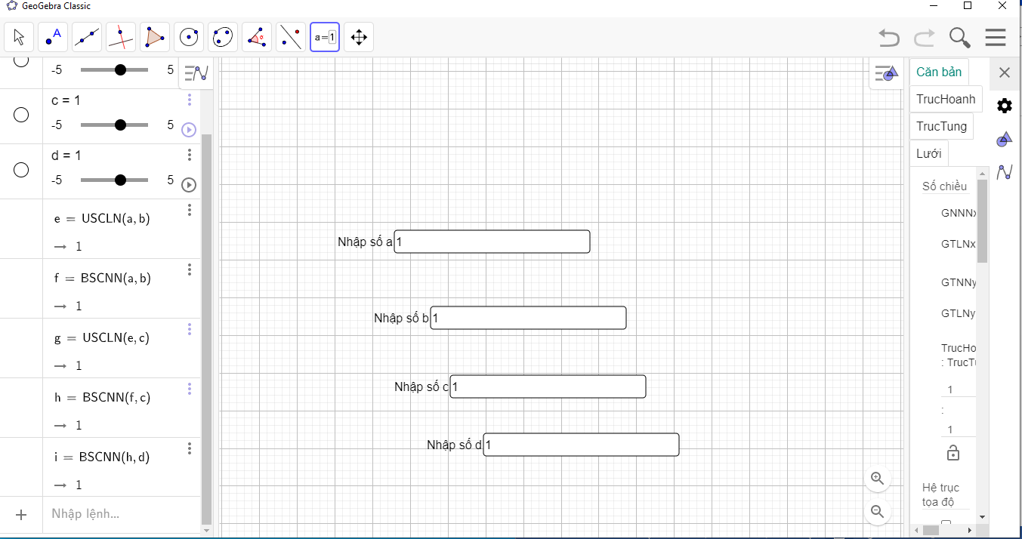Viewport: 1022px width, 539px height.
Task: Choose the Line through two points tool
Action: [x=87, y=37]
